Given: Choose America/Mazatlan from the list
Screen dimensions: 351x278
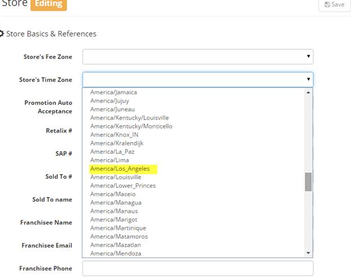Looking at the screenshot, I should (x=115, y=245).
